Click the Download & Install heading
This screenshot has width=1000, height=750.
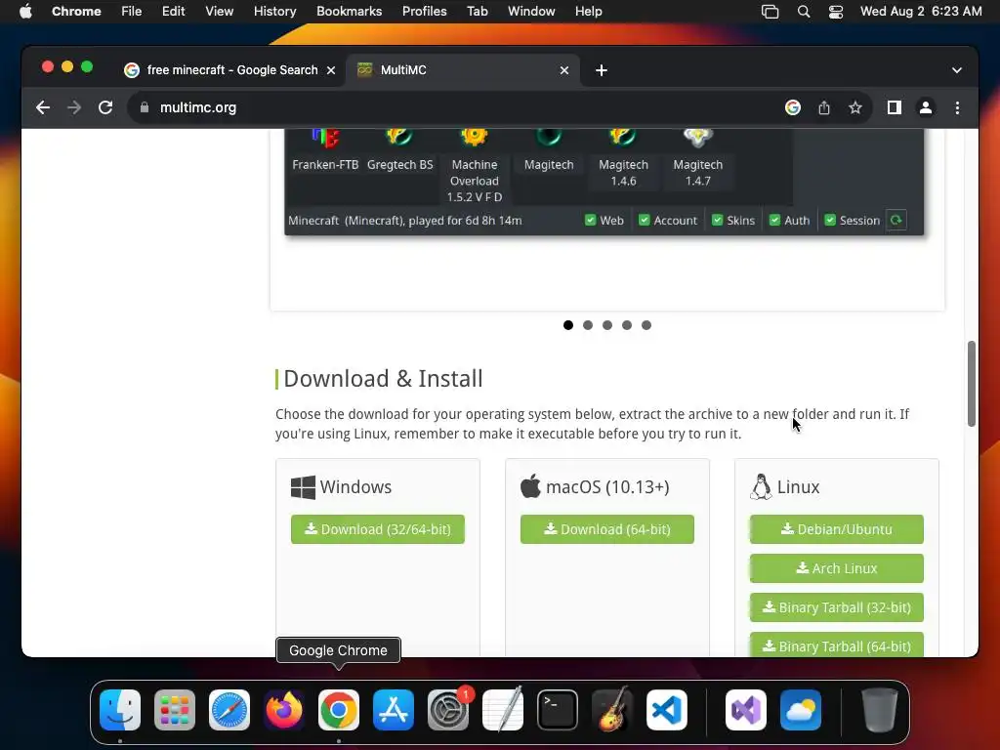click(383, 379)
